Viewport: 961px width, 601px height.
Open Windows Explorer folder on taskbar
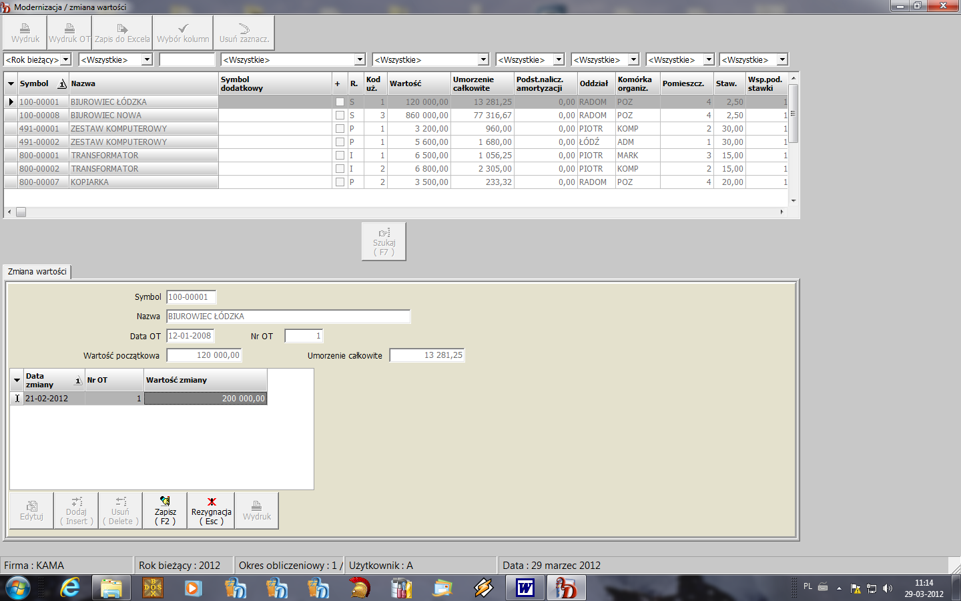[x=111, y=588]
